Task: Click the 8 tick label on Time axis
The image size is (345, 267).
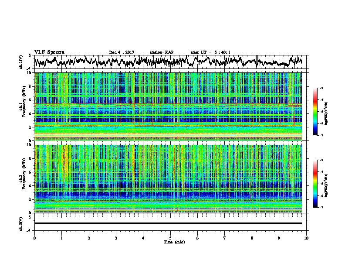Action: 252,238
